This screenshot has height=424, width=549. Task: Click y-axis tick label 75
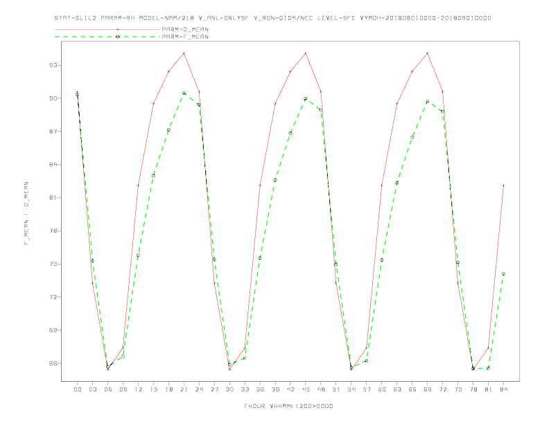(x=53, y=264)
